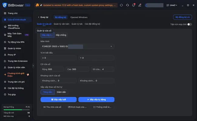The width and height of the screenshot is (197, 121).
Task: Click the gift badge beside Chương trình giới thiệu
Action: [x=28, y=75]
